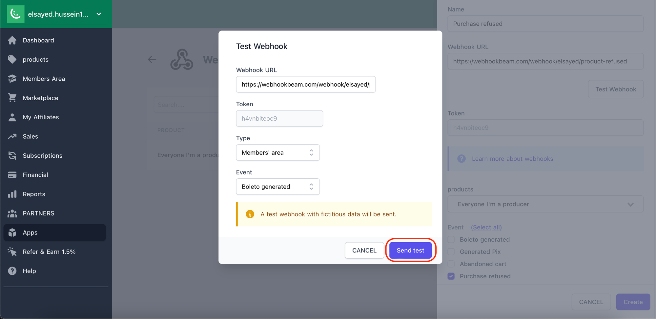Click the Reports bar chart icon
This screenshot has height=319, width=656.
point(12,194)
